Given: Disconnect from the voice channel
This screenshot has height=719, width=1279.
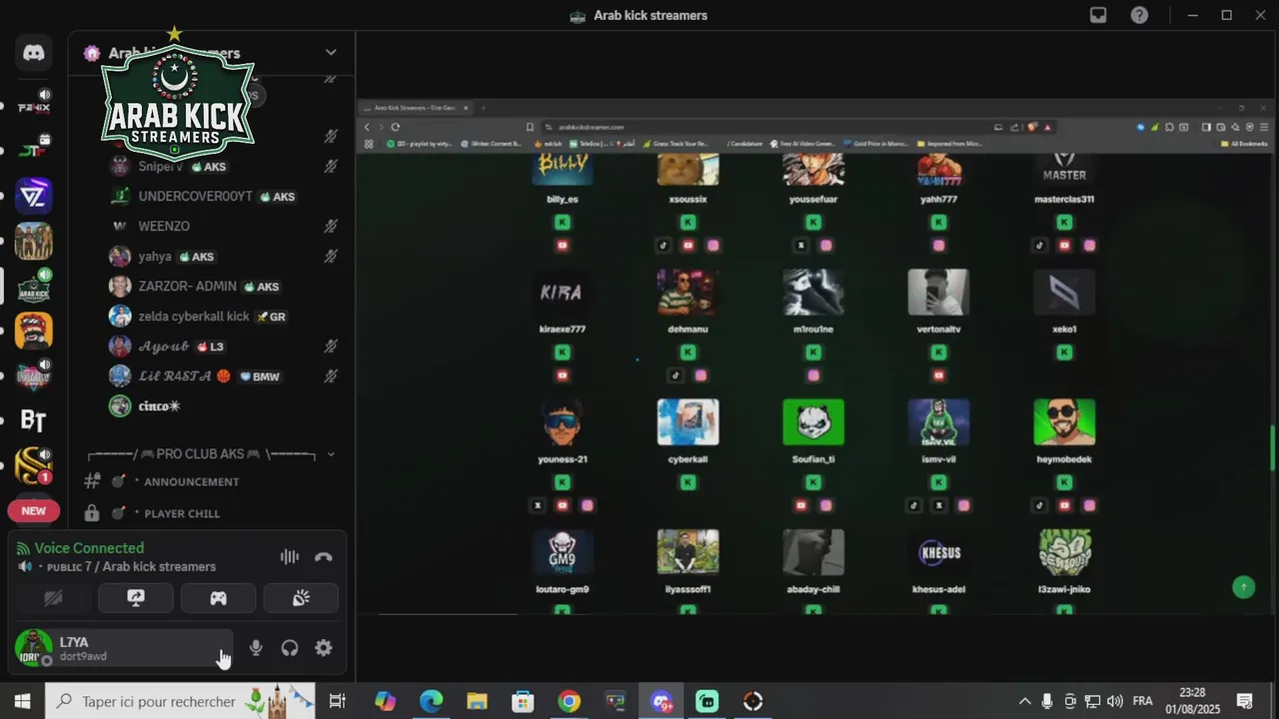Looking at the screenshot, I should click(324, 557).
